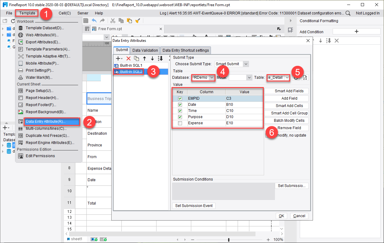Switch to the Data Validation tab

pos(145,50)
